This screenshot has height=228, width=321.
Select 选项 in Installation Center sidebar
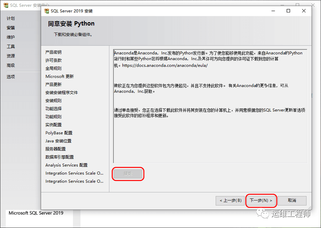(x=11, y=77)
